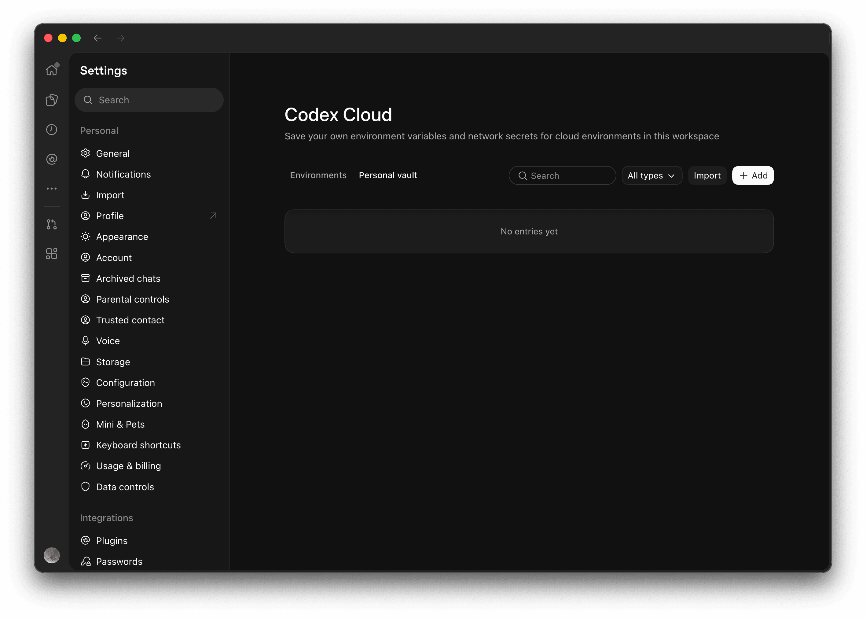Open Personalization settings
Image resolution: width=866 pixels, height=618 pixels.
coord(149,403)
